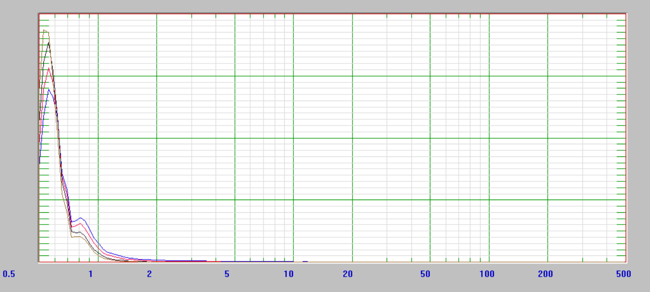Click the blue curve's starting point at left edge
650x292 pixels.
[40, 164]
